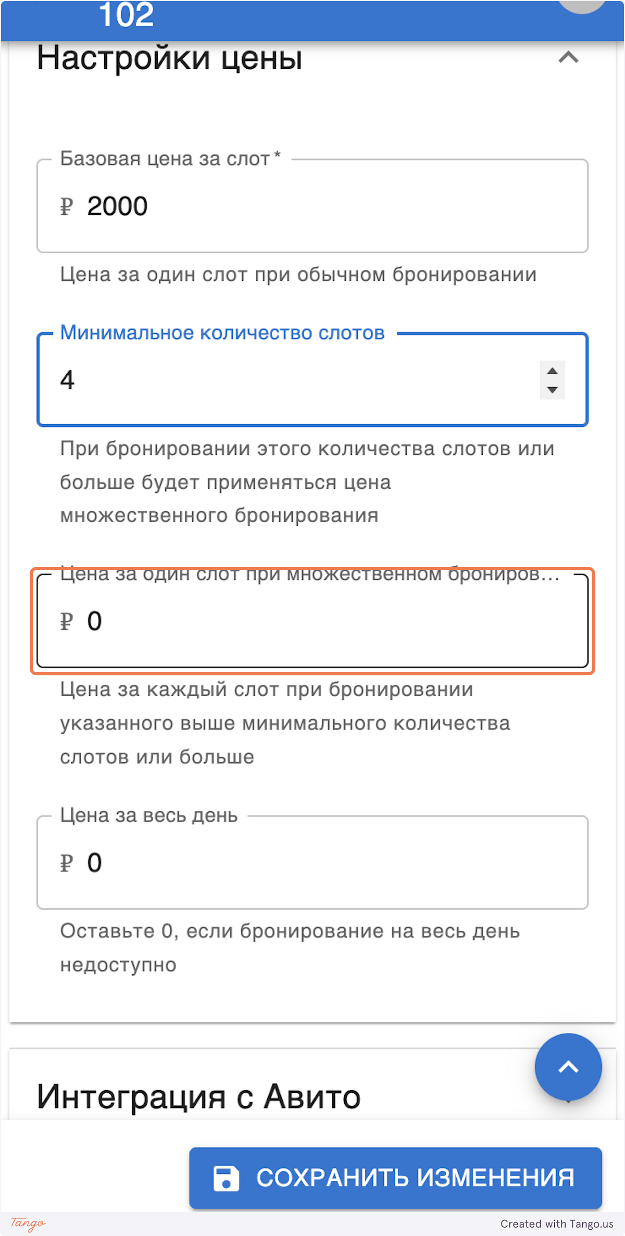Click the 102 step indicator banner
625x1236 pixels.
coord(127,16)
